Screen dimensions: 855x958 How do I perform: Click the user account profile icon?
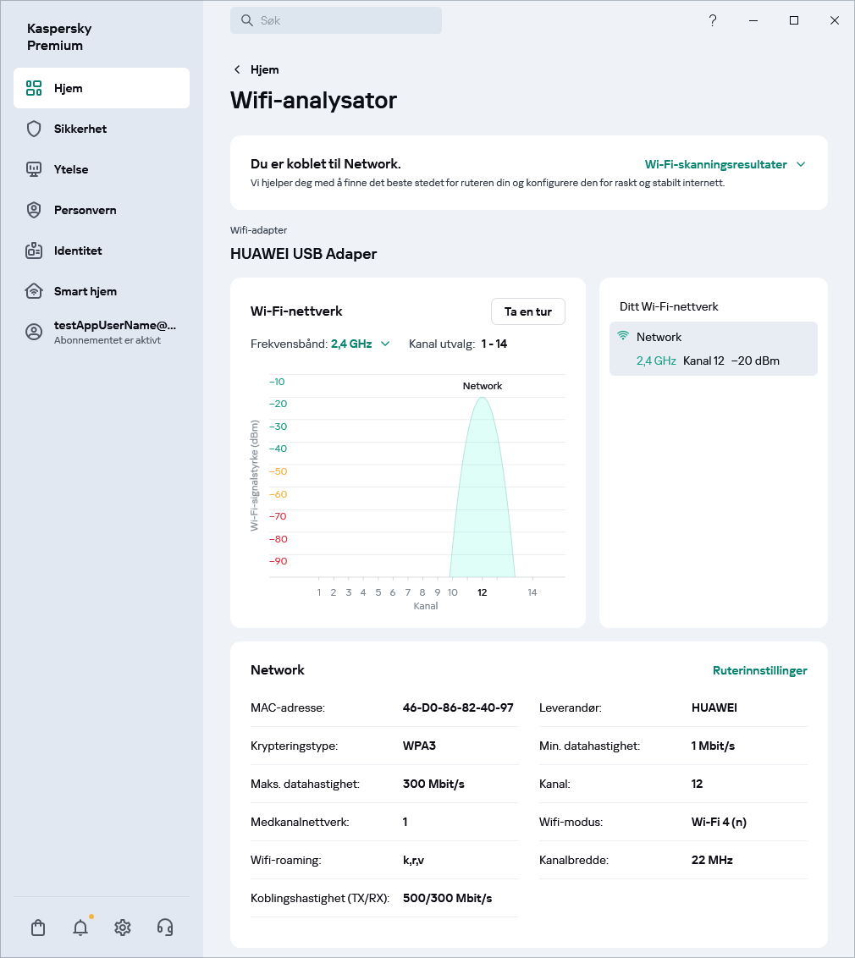click(x=34, y=332)
